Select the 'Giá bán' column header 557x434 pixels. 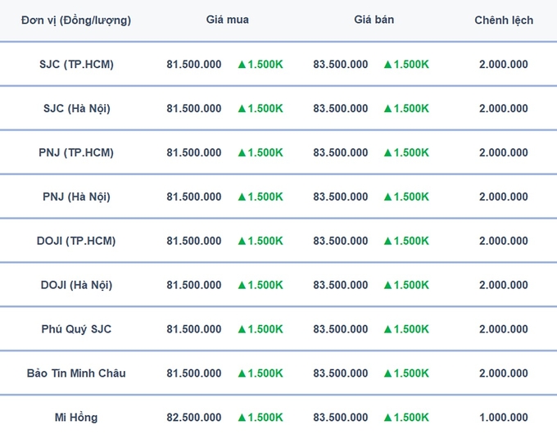tap(374, 20)
